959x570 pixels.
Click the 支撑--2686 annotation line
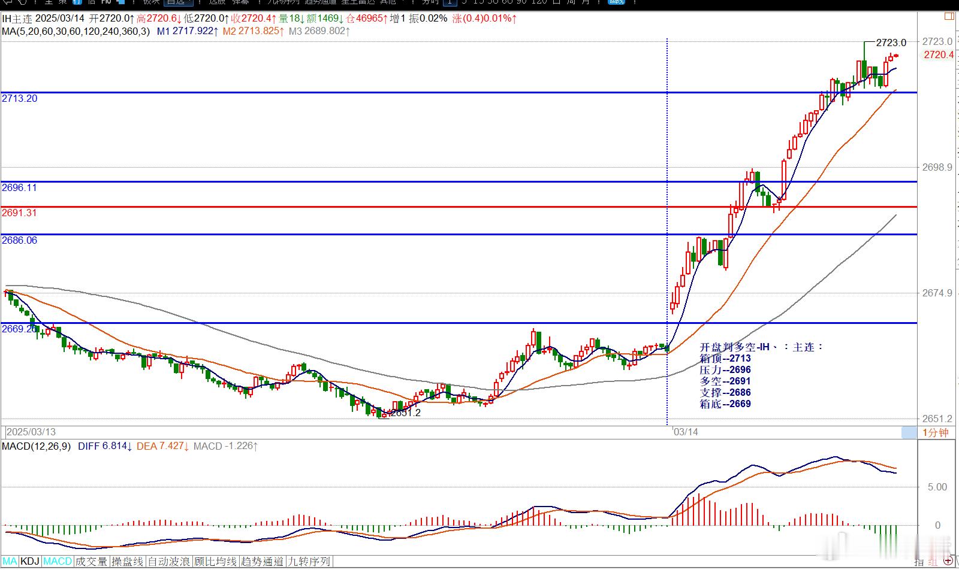click(x=725, y=392)
